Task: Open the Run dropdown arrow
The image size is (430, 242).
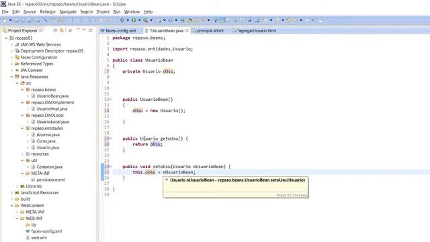Action: tap(139, 20)
